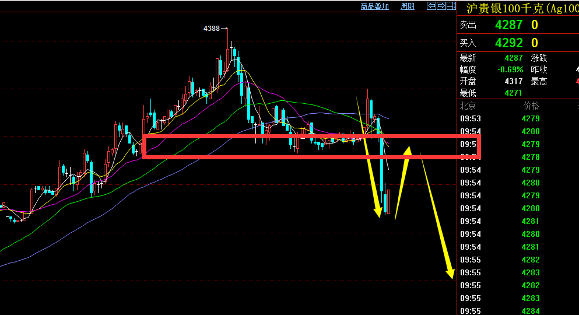This screenshot has width=579, height=315.
Task: Open the 周期 period link
Action: click(x=408, y=6)
